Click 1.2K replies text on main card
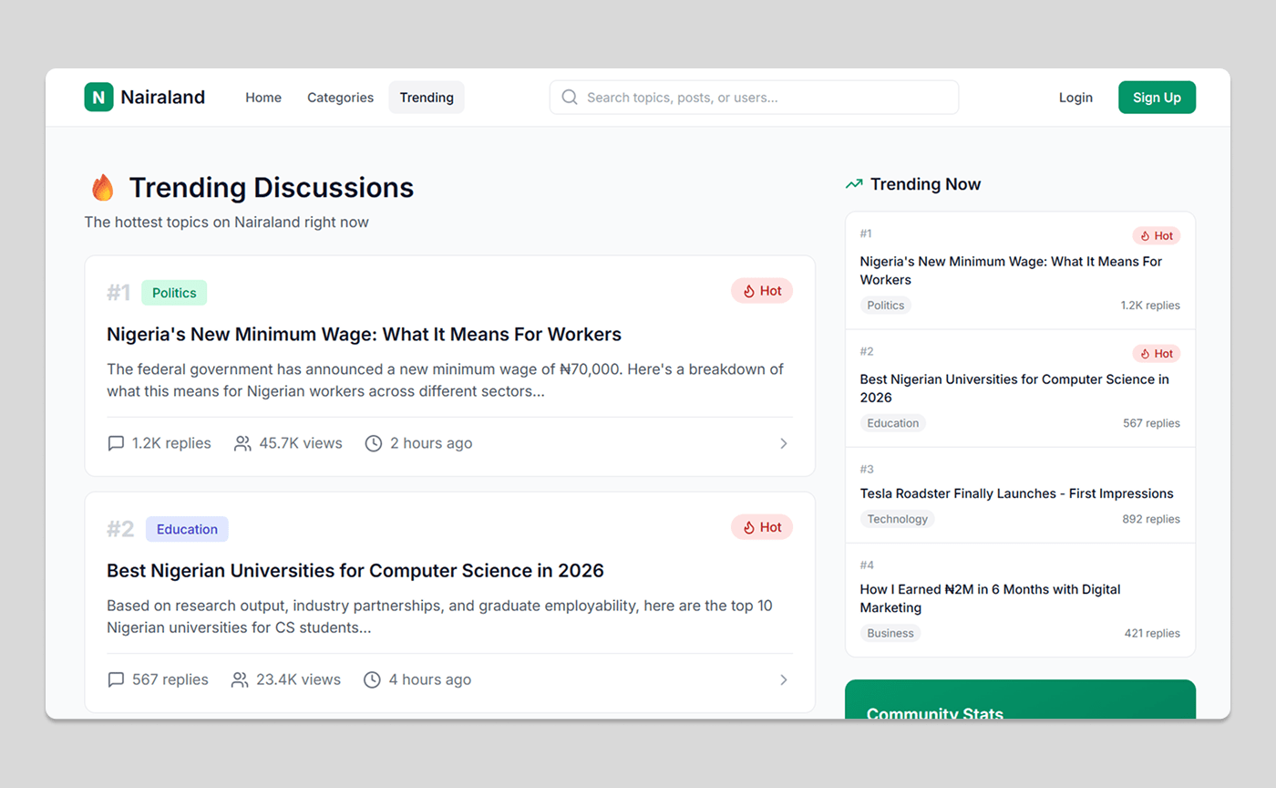The image size is (1276, 788). click(x=171, y=443)
